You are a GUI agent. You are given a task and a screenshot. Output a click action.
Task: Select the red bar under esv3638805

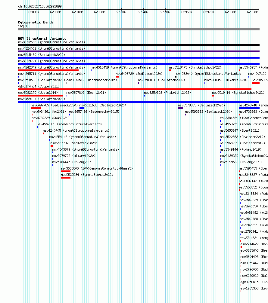(x=66, y=171)
